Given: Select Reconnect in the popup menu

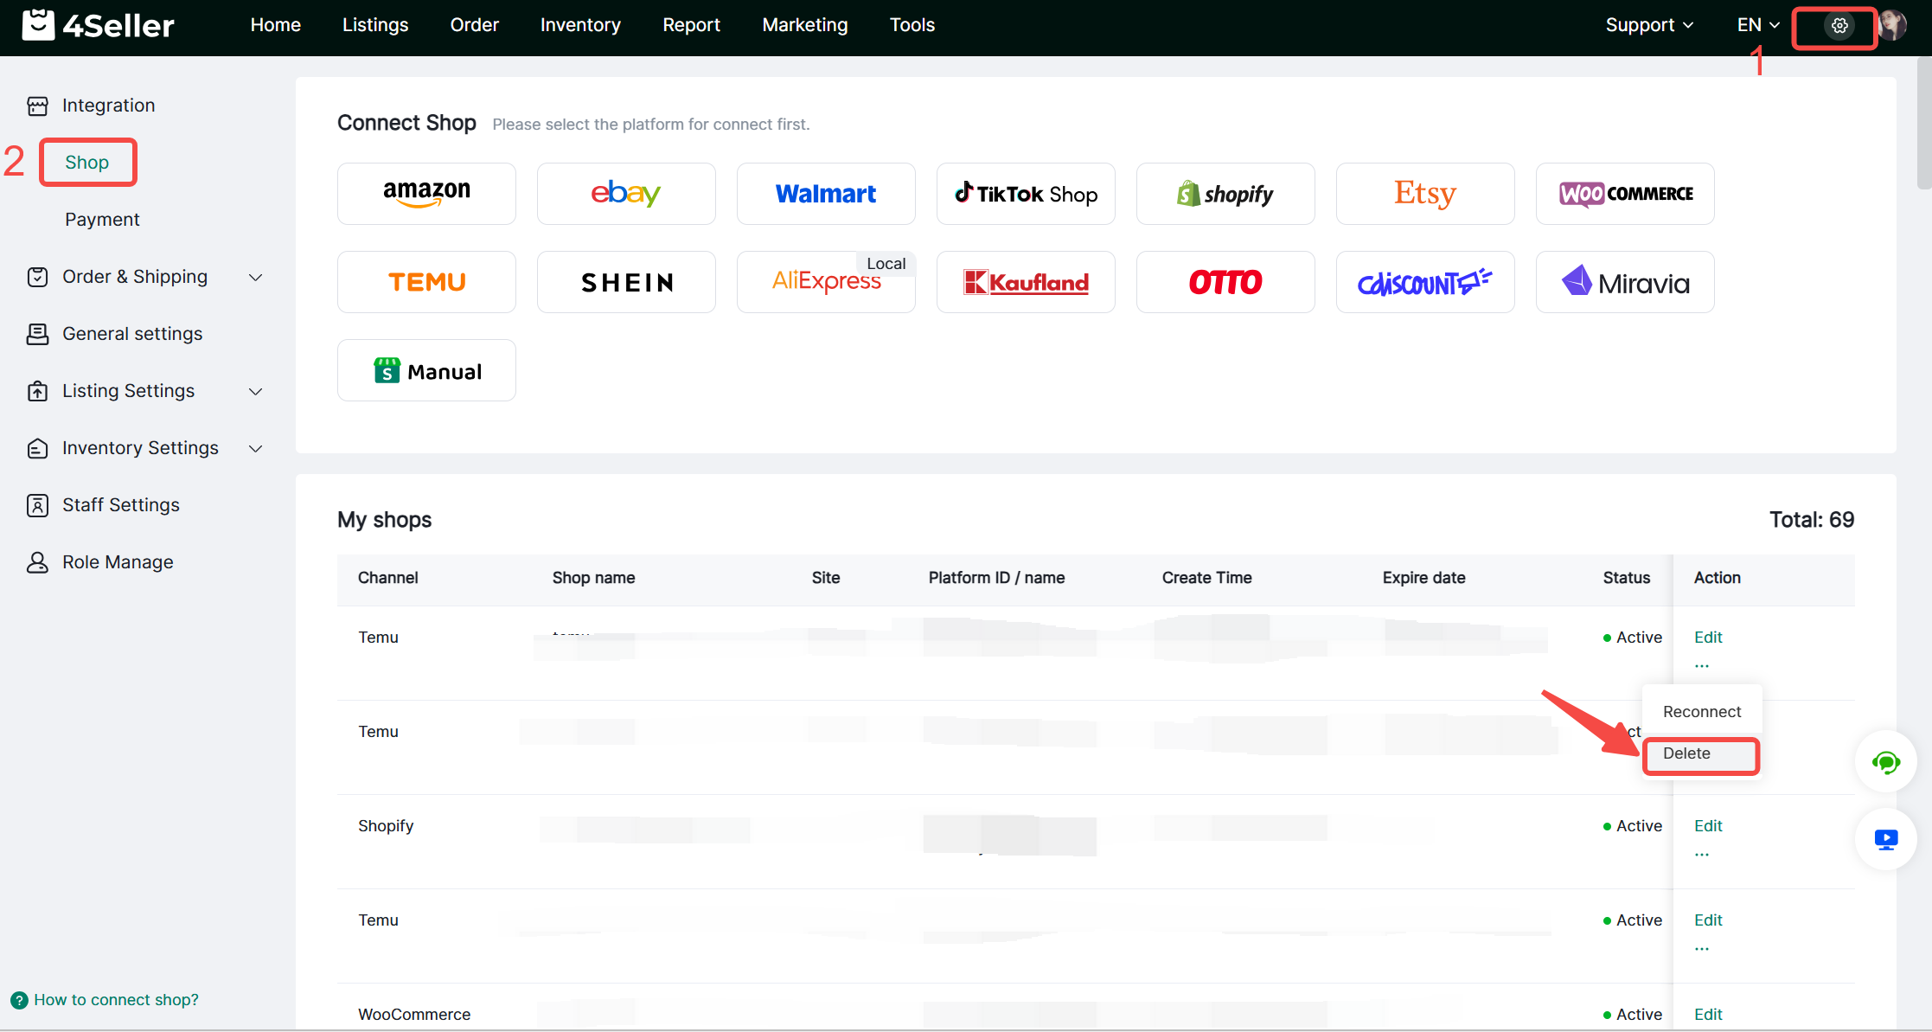Looking at the screenshot, I should pyautogui.click(x=1701, y=712).
